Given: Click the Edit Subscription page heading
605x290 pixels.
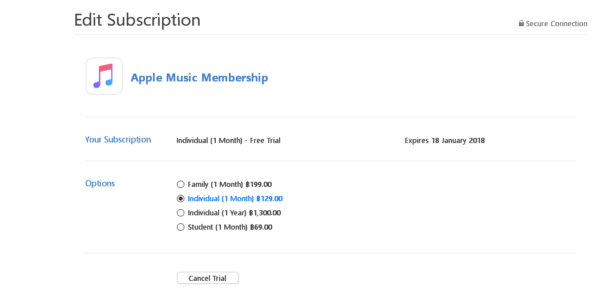Looking at the screenshot, I should tap(138, 20).
